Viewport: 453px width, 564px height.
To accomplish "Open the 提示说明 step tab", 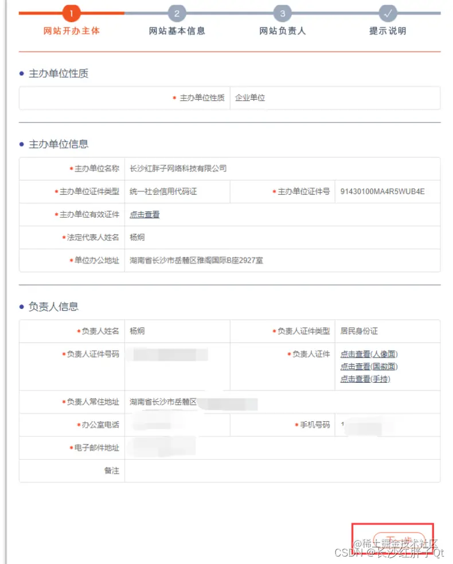I will 388,31.
